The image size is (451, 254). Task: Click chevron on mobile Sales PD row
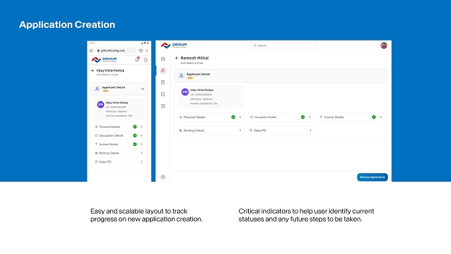click(x=141, y=162)
